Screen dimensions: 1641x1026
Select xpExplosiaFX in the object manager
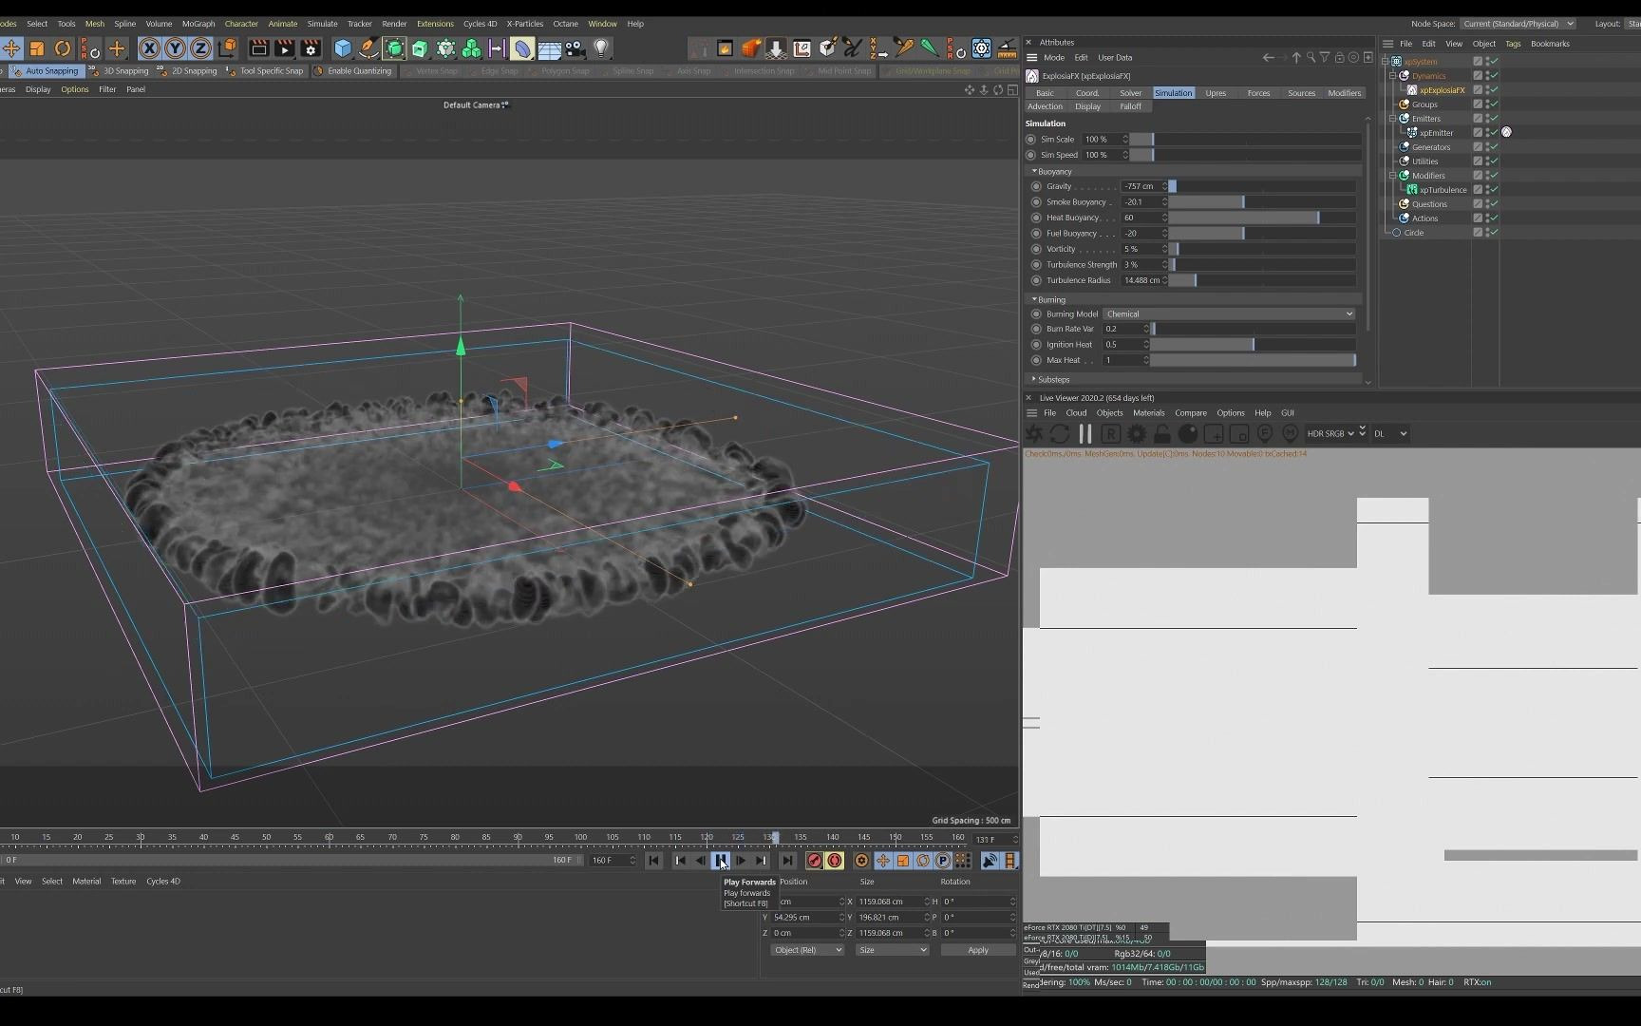tap(1442, 90)
